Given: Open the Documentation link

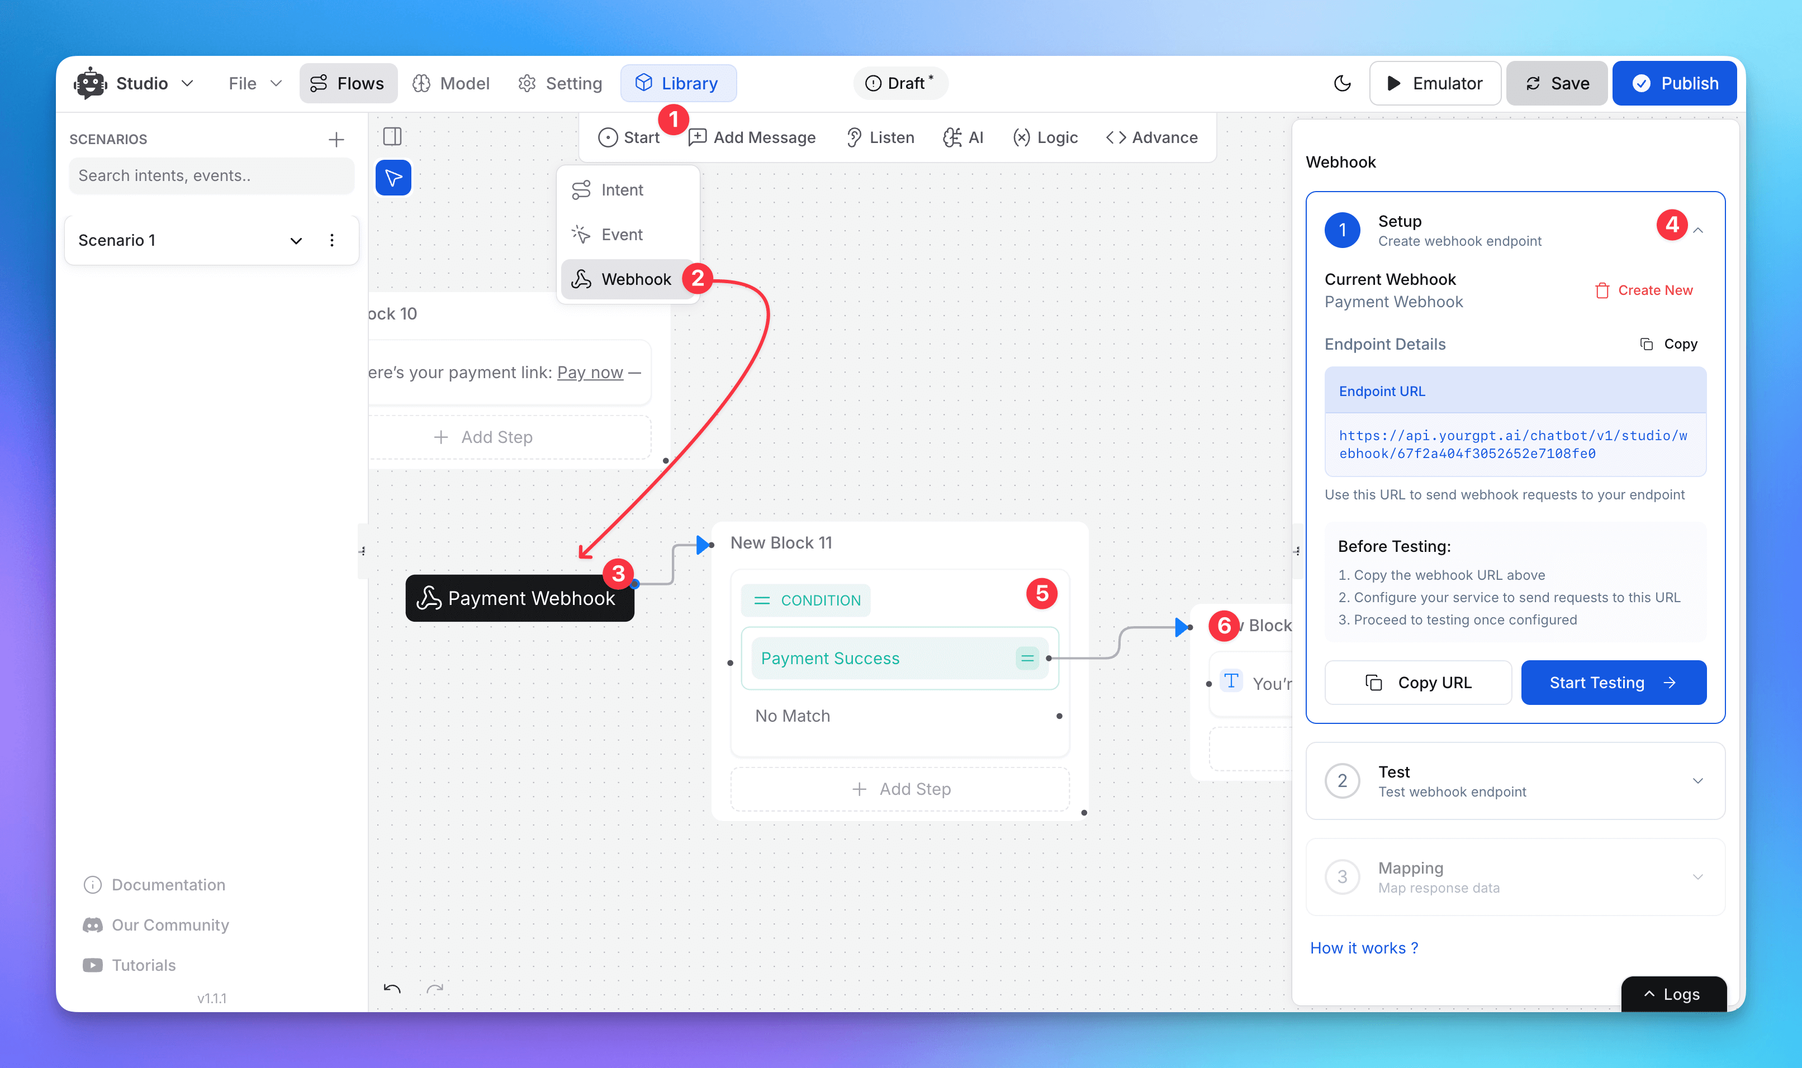Looking at the screenshot, I should tap(154, 884).
